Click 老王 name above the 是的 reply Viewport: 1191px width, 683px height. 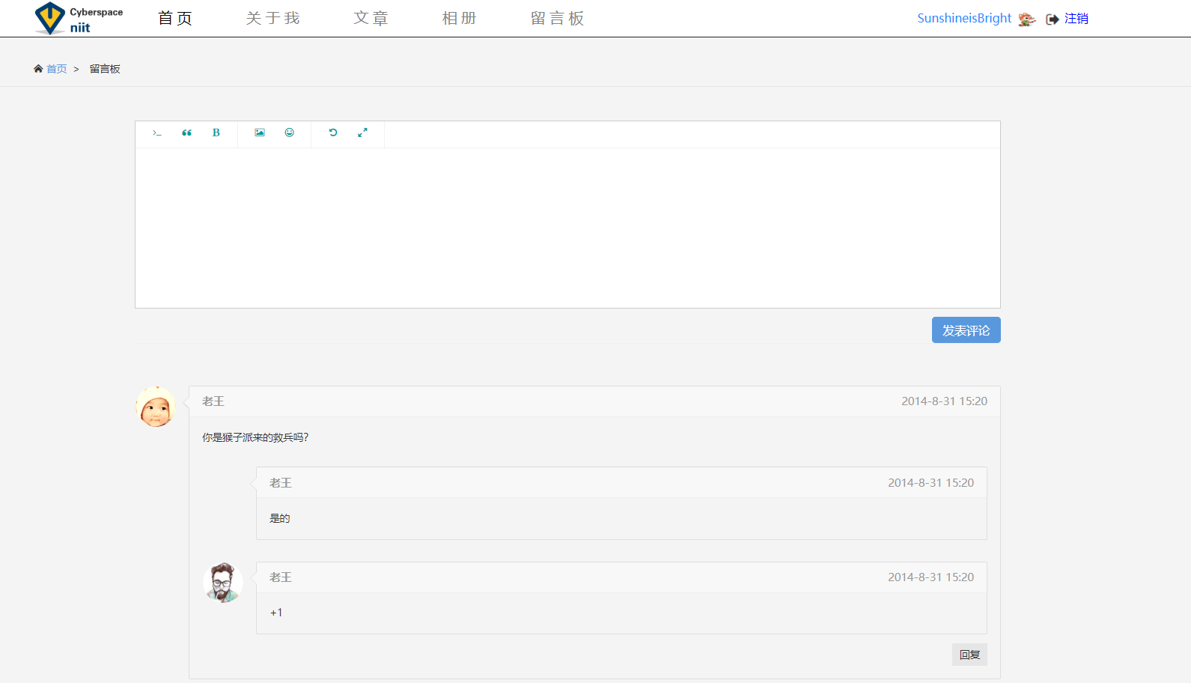click(281, 483)
